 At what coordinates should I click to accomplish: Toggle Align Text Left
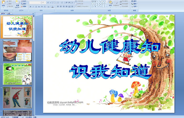tap(58, 7)
